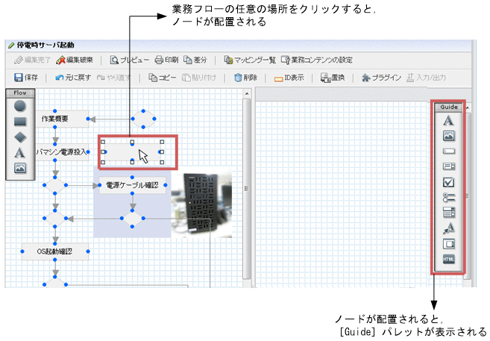The image size is (490, 341).
Task: Select the list box part in Guide palette
Action: click(449, 213)
